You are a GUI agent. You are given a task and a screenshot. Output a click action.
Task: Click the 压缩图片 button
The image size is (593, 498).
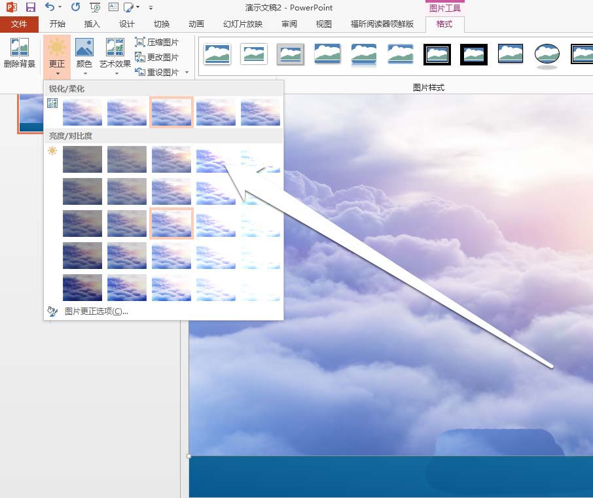156,43
